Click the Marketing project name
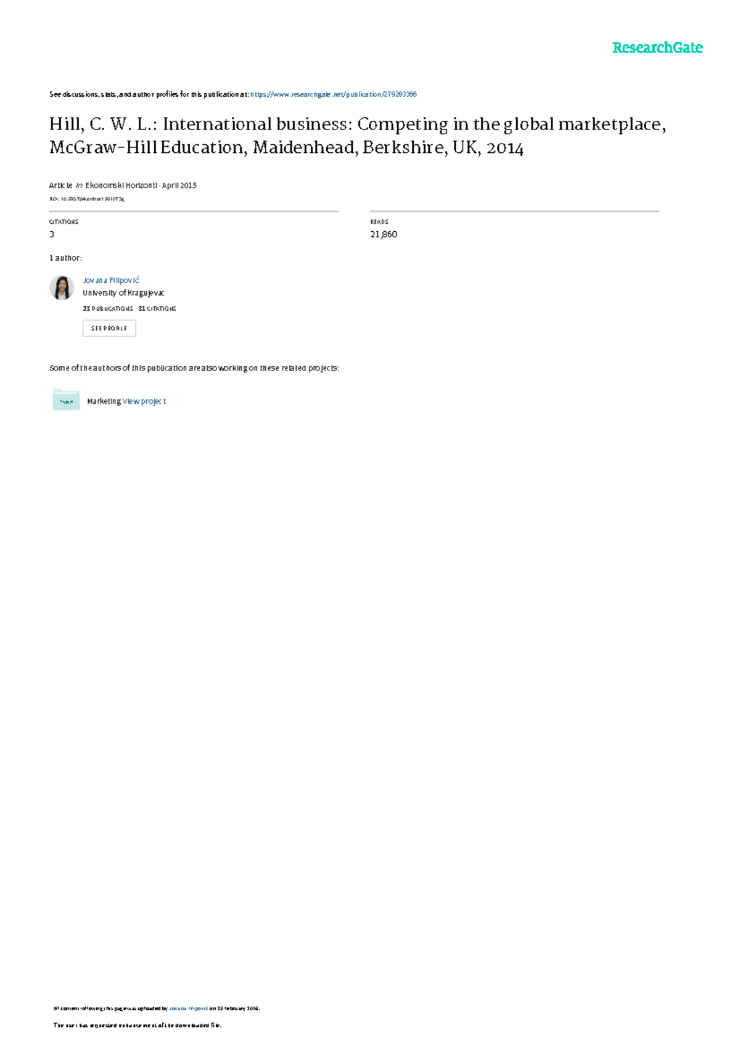This screenshot has width=740, height=1046. pos(104,401)
